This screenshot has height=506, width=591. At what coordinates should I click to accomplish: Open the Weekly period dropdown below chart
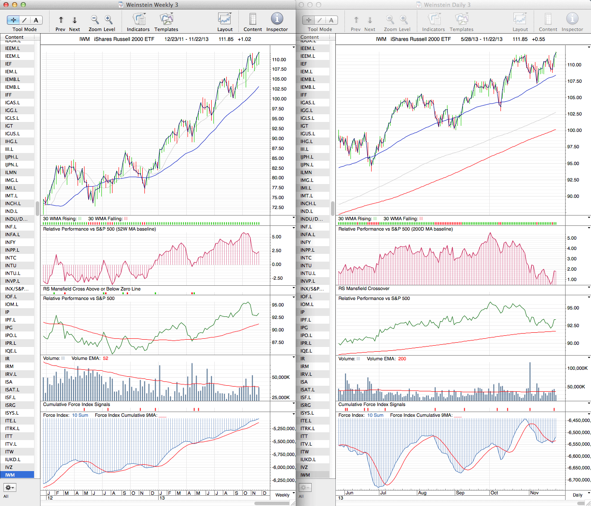285,494
